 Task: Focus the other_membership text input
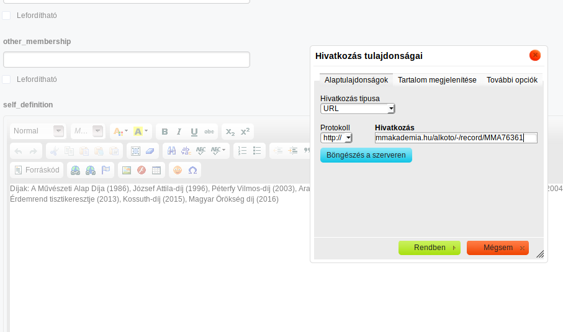point(127,60)
